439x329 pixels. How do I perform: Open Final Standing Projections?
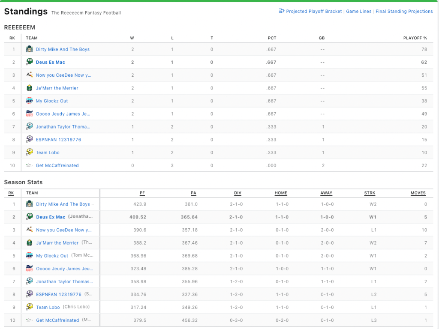(x=404, y=12)
